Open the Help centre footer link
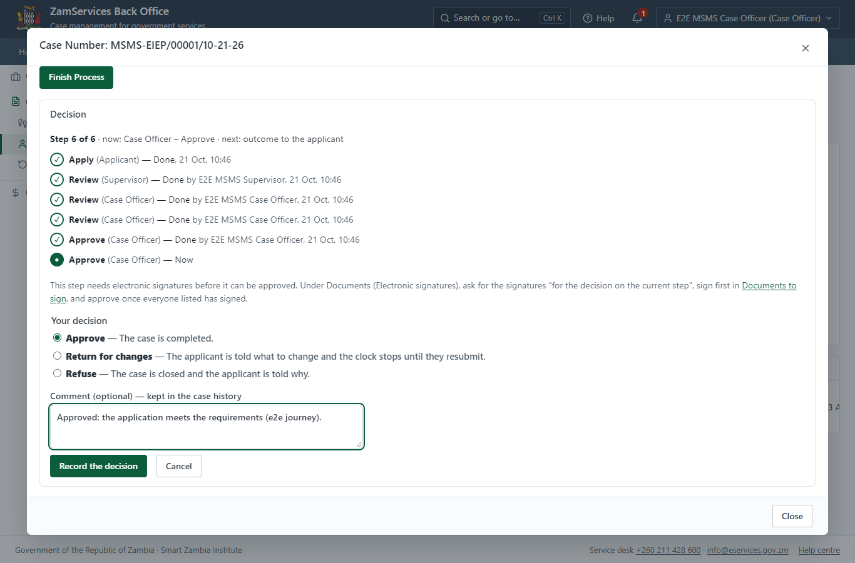 click(819, 550)
